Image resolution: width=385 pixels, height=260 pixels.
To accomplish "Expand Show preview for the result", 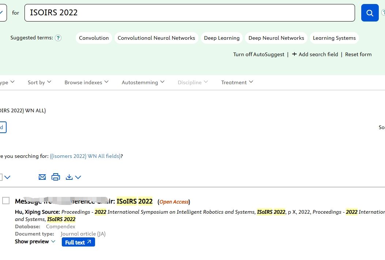I will (x=35, y=242).
